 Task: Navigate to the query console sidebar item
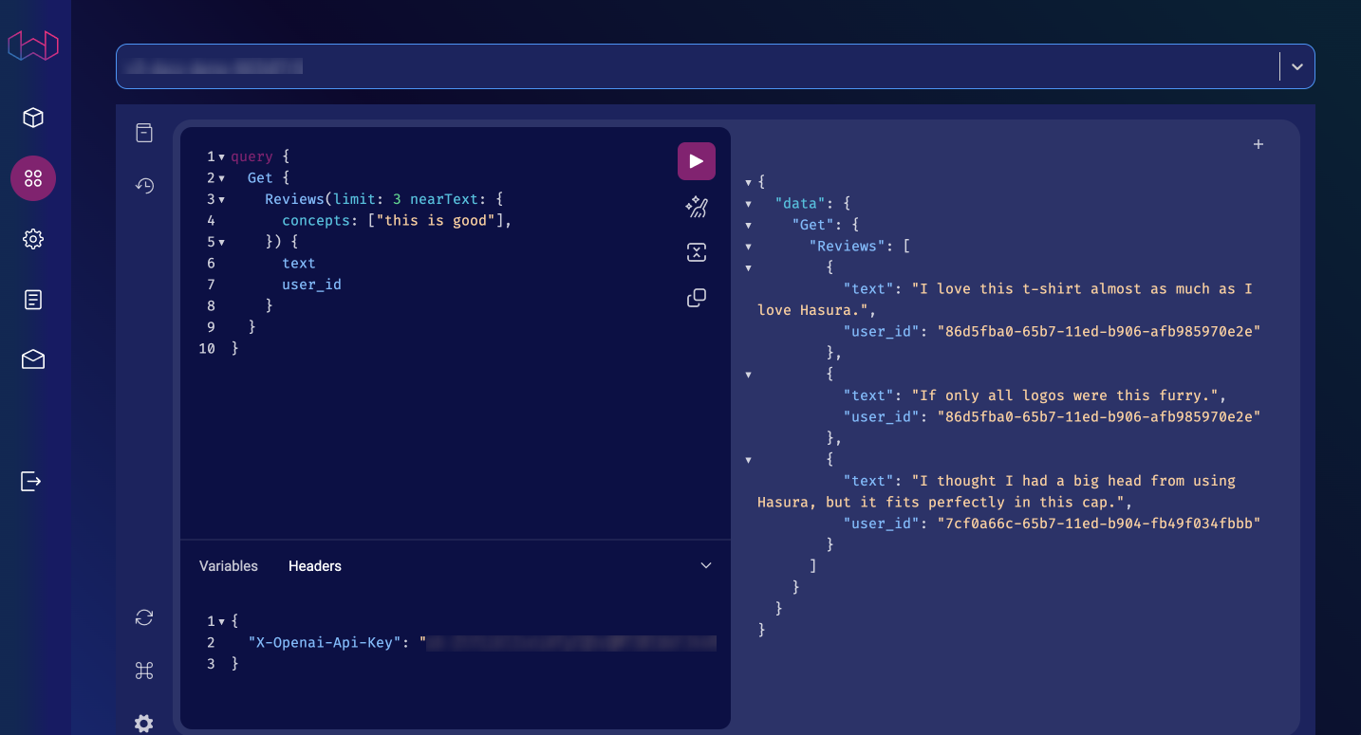(33, 178)
